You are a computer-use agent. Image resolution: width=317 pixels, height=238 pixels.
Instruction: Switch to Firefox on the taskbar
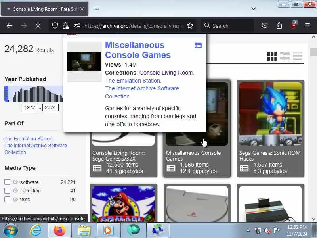click(x=60, y=230)
